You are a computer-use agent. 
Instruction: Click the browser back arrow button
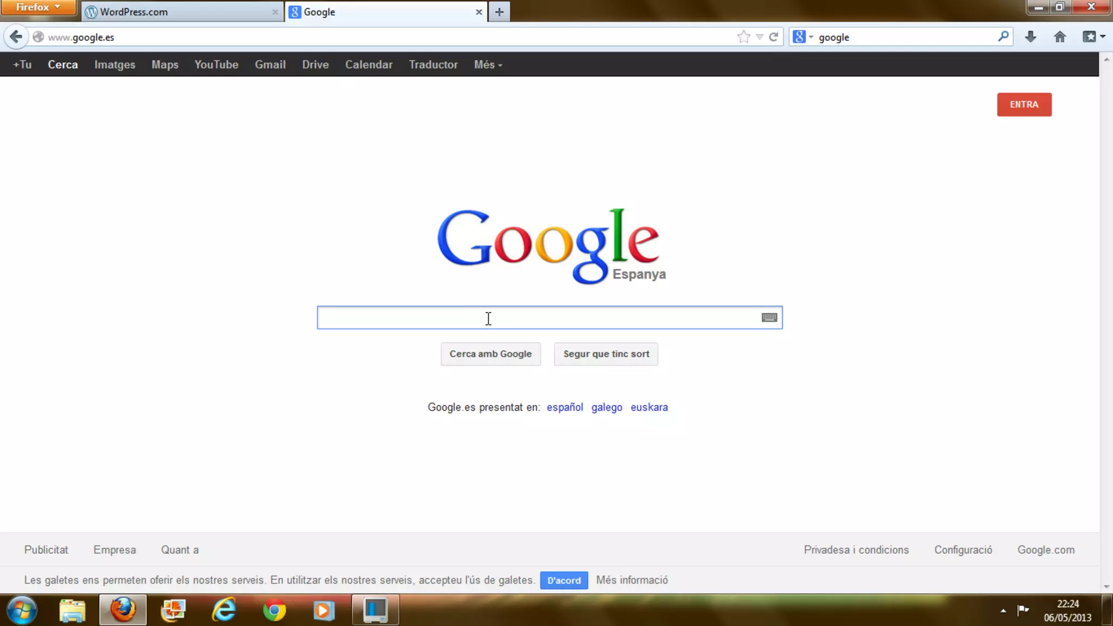(16, 37)
